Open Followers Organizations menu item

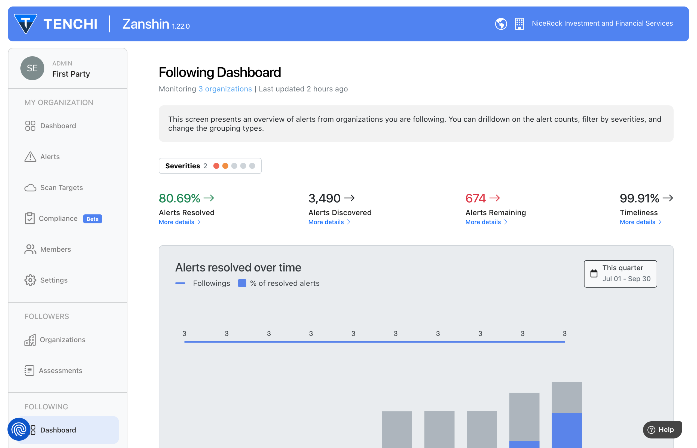(x=62, y=340)
